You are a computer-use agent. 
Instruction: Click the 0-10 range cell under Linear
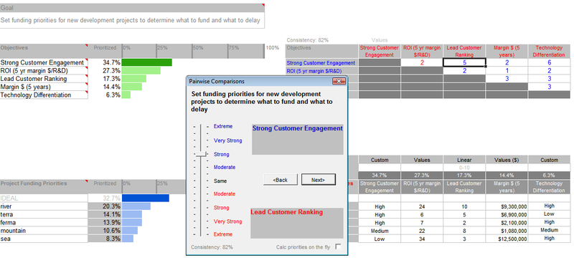click(464, 167)
